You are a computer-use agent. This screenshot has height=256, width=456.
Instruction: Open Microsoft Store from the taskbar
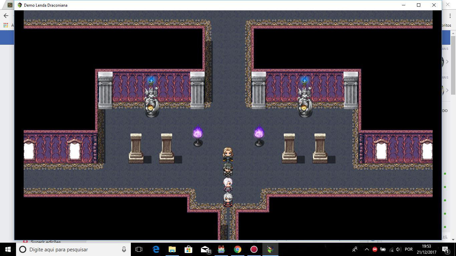[x=188, y=249]
